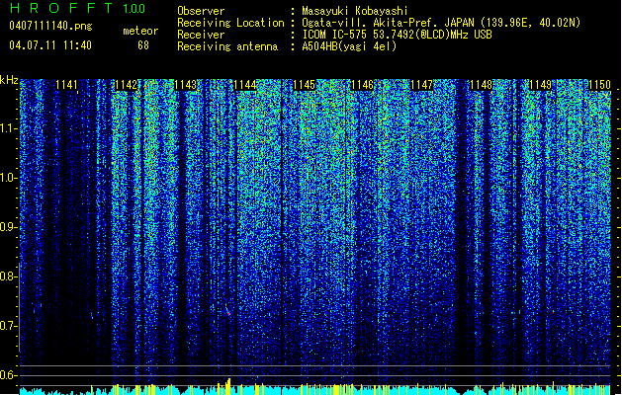Click the 0.9 frequency axis label

pyautogui.click(x=8, y=227)
